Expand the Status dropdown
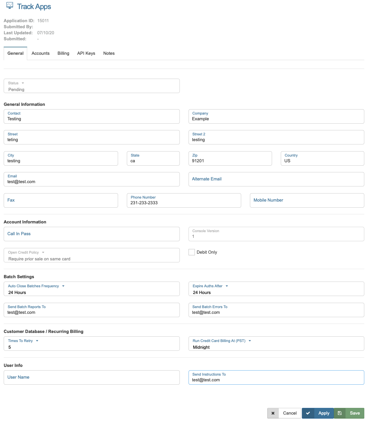Viewport: 369px width, 423px height. 23,83
